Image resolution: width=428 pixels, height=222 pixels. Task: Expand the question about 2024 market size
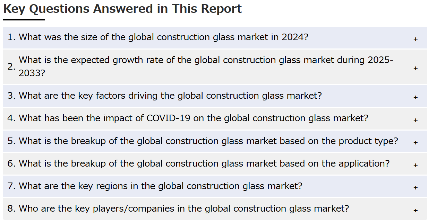point(163,37)
